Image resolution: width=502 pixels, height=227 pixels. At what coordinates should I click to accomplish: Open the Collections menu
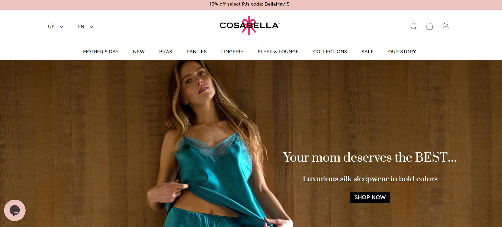click(330, 52)
